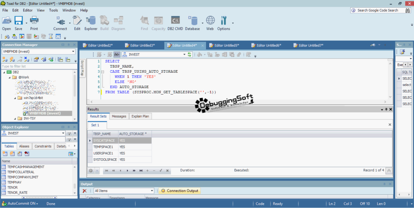Open the Capacity tool
The image size is (414, 208).
[x=158, y=23]
